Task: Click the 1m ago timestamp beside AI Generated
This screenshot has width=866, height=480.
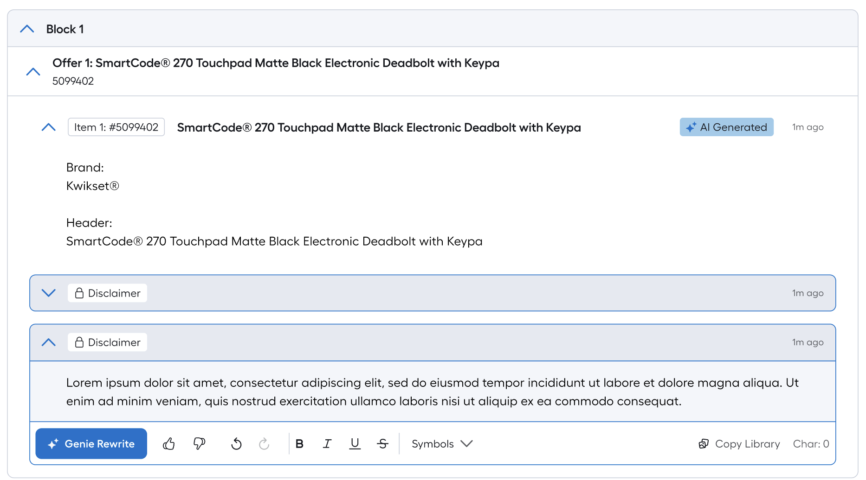Action: (x=808, y=127)
